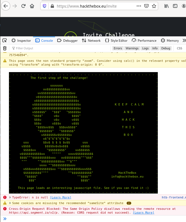Image resolution: width=186 pixels, height=222 pixels.
Task: Expand the TypeError n is null message
Action: [x=10, y=197]
